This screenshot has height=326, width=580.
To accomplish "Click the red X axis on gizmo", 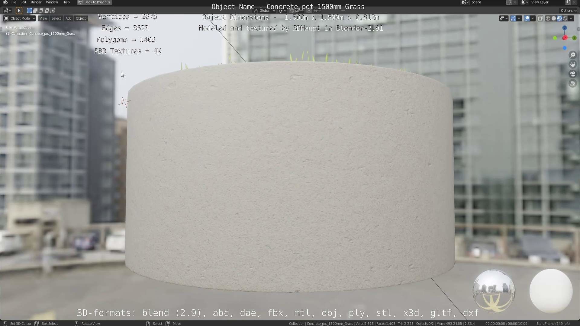I will (565, 38).
